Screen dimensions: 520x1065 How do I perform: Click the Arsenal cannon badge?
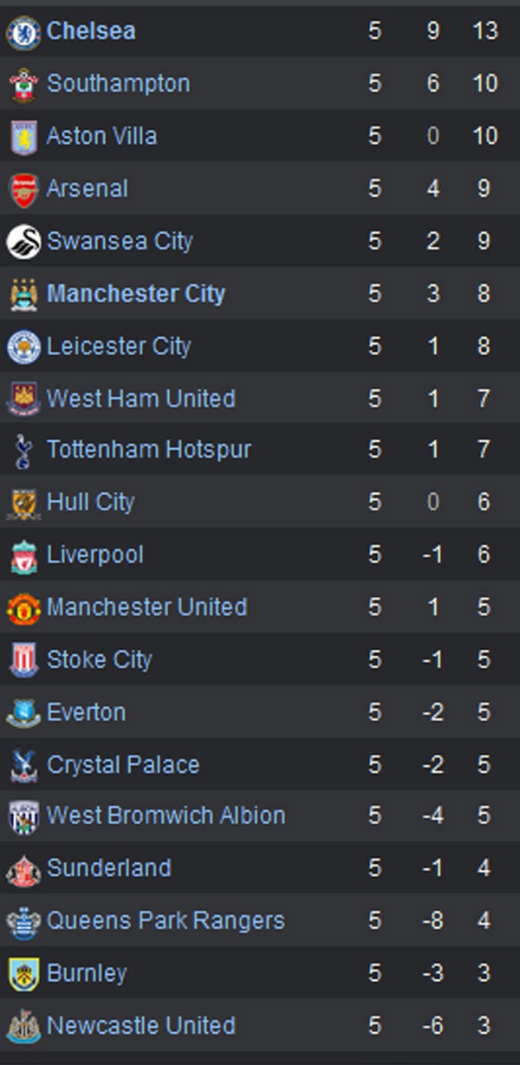pyautogui.click(x=23, y=189)
